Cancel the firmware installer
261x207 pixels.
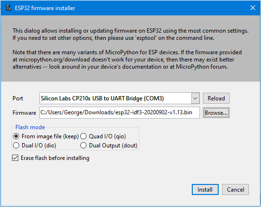coord(236,189)
